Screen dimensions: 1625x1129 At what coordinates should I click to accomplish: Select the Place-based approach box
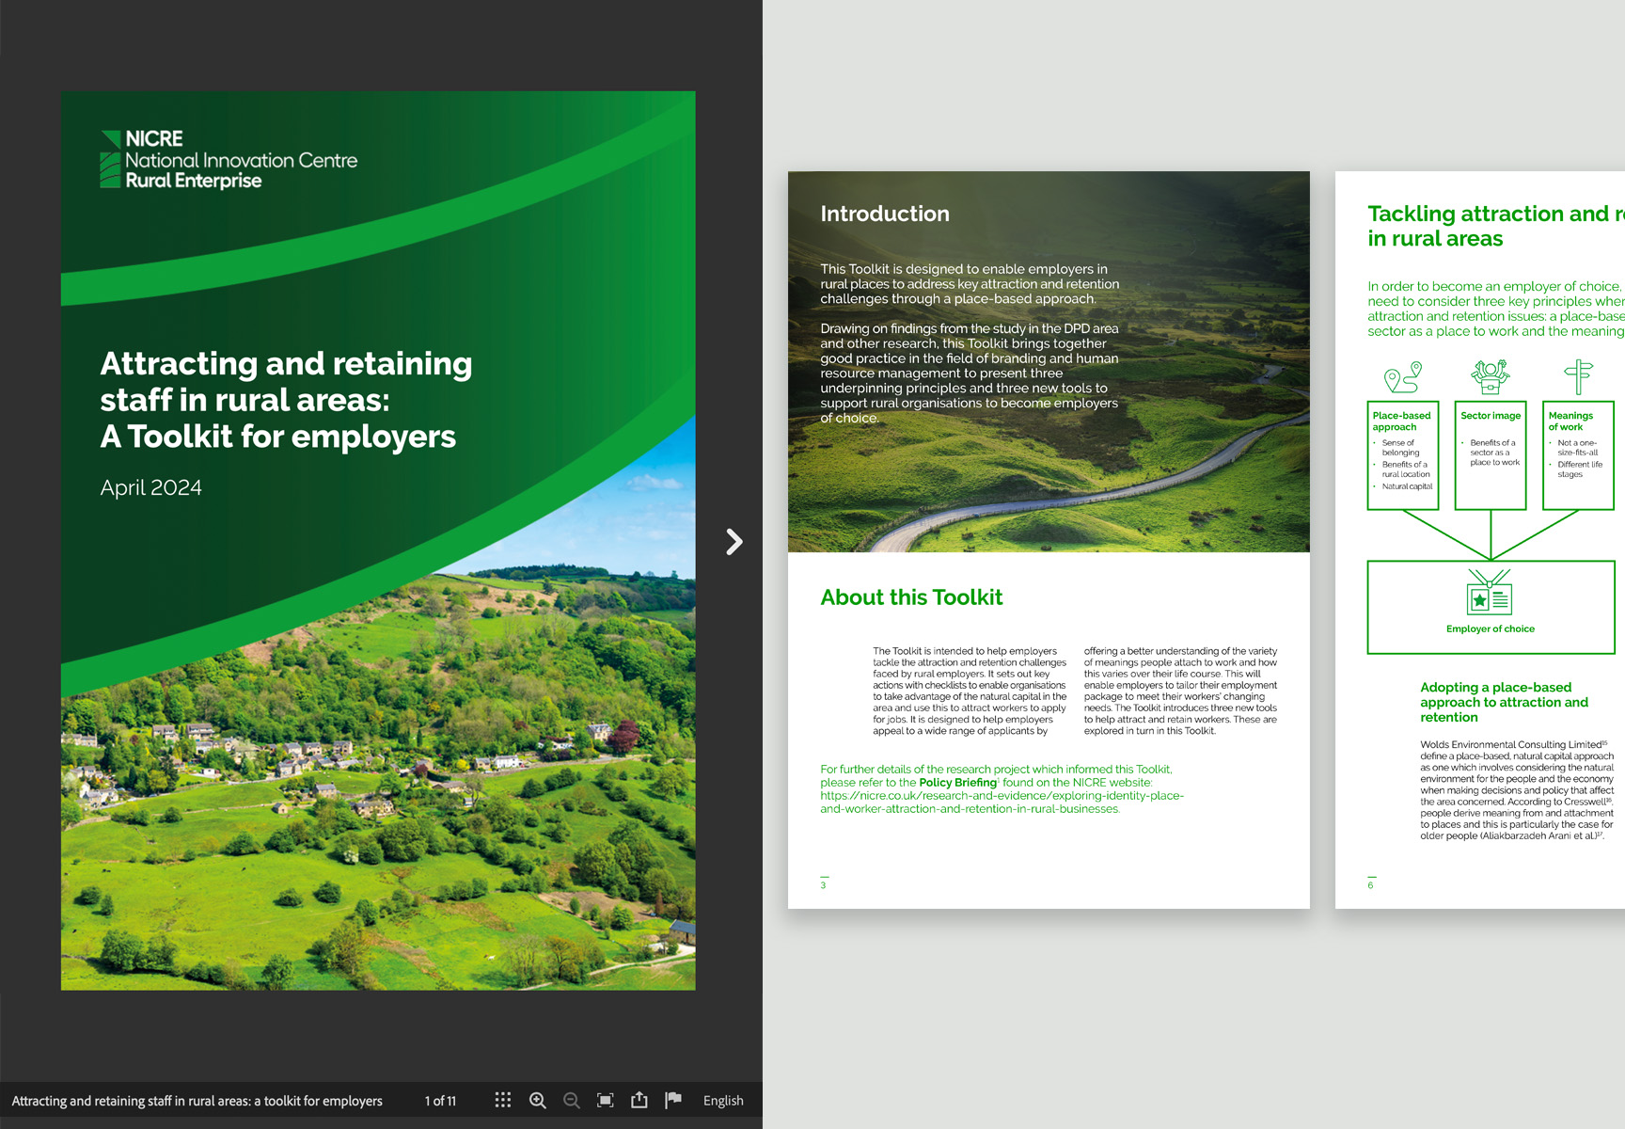click(1402, 455)
